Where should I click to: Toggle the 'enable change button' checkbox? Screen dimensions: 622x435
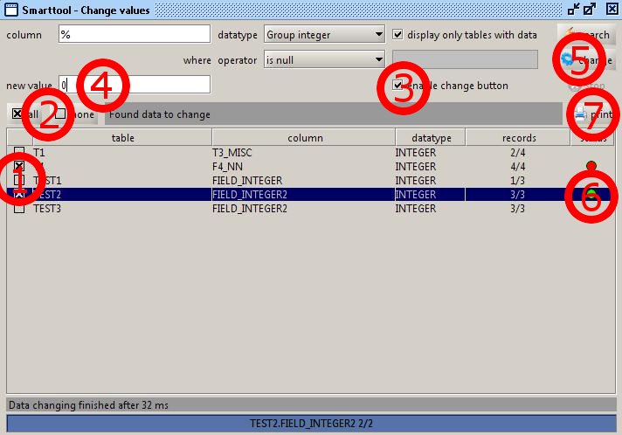[398, 86]
